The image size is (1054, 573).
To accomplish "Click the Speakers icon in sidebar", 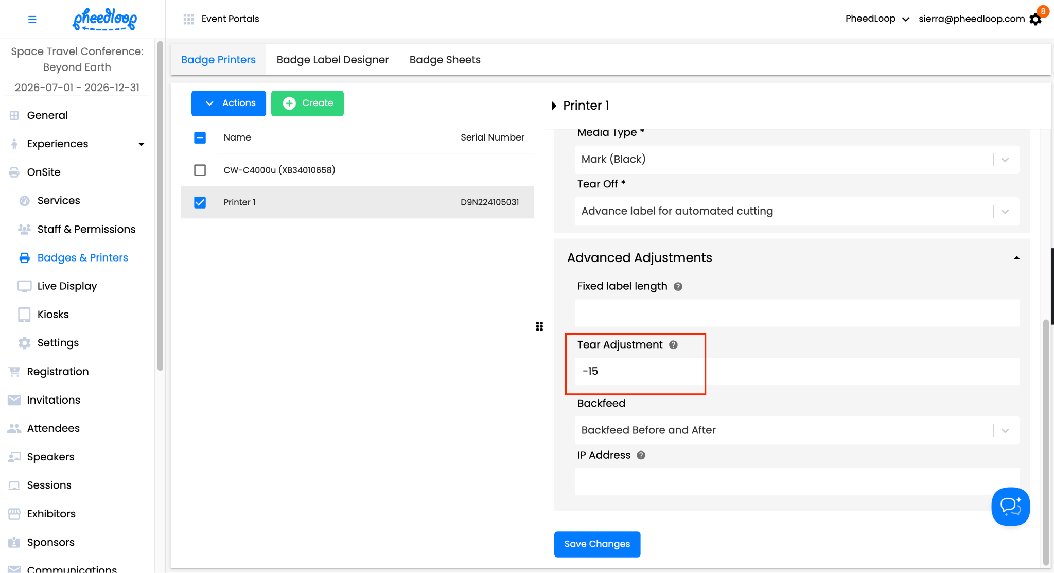I will coord(14,457).
